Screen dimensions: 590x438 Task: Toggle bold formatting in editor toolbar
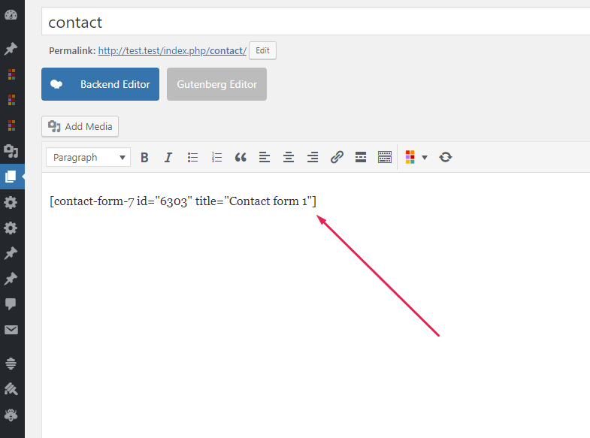(x=144, y=157)
